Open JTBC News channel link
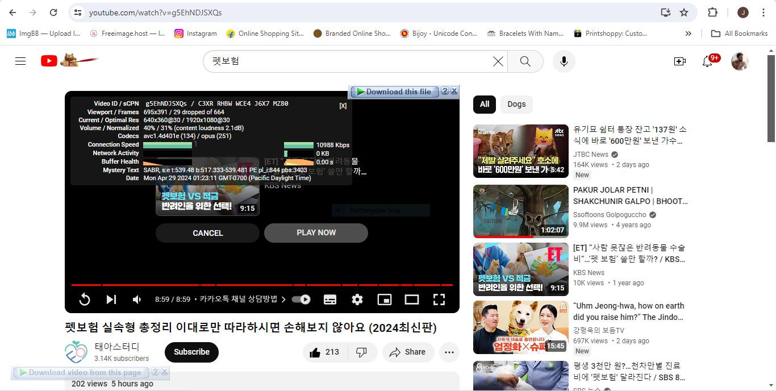Image resolution: width=776 pixels, height=391 pixels. pos(591,154)
